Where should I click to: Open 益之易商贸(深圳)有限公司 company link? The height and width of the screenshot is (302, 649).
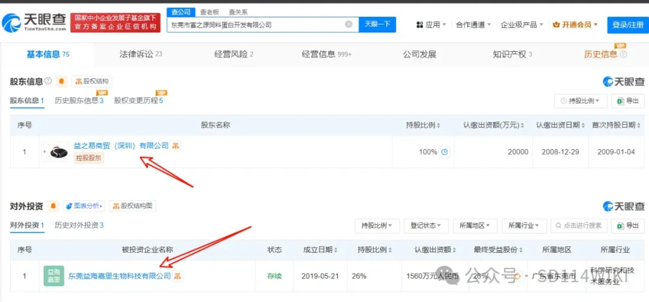coord(121,146)
